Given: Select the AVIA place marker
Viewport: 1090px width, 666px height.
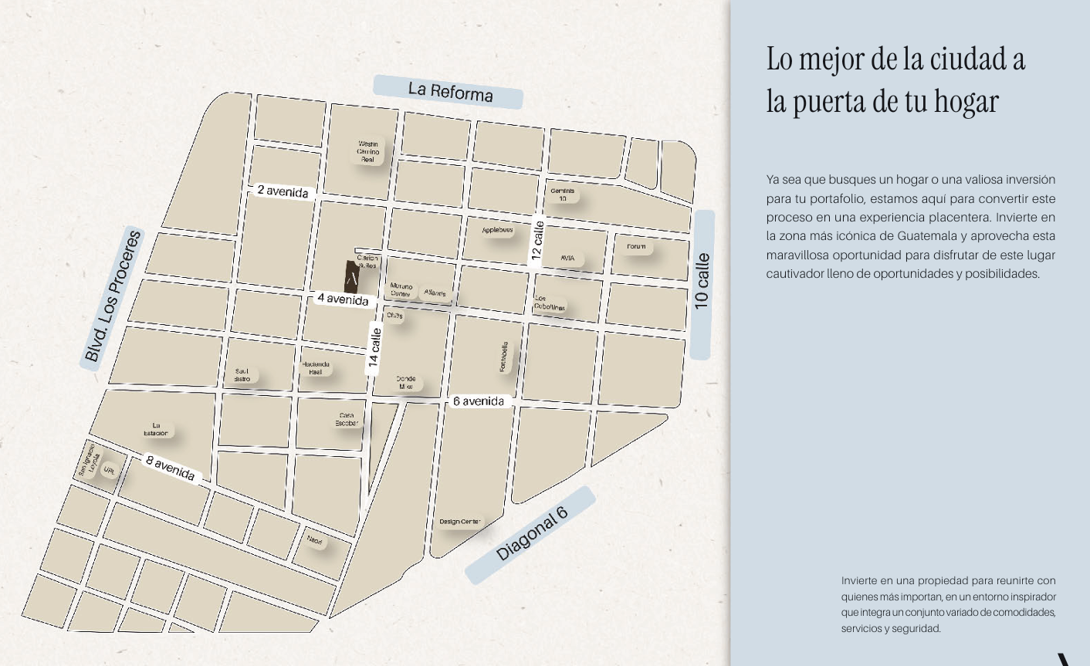Looking at the screenshot, I should 567,259.
